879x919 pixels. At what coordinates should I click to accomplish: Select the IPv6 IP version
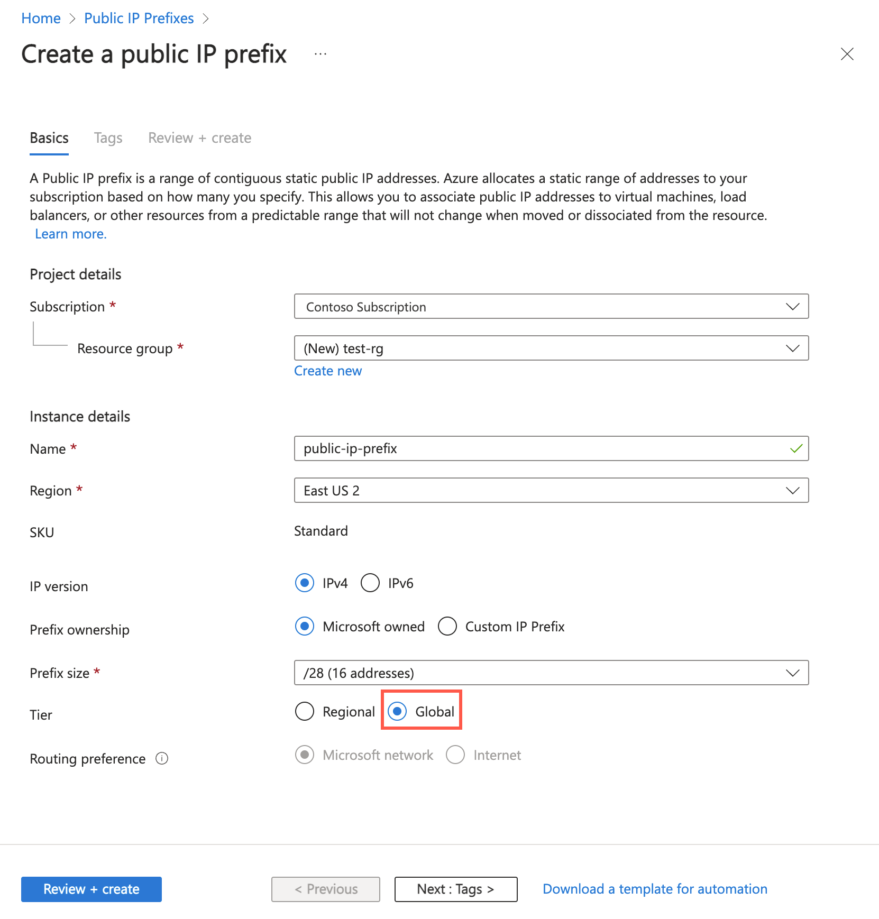[x=370, y=583]
